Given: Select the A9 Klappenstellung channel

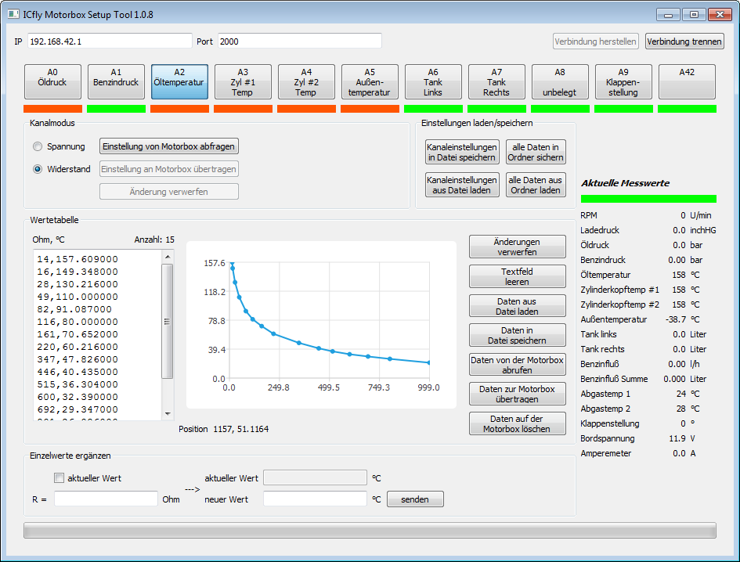Looking at the screenshot, I should click(x=623, y=81).
